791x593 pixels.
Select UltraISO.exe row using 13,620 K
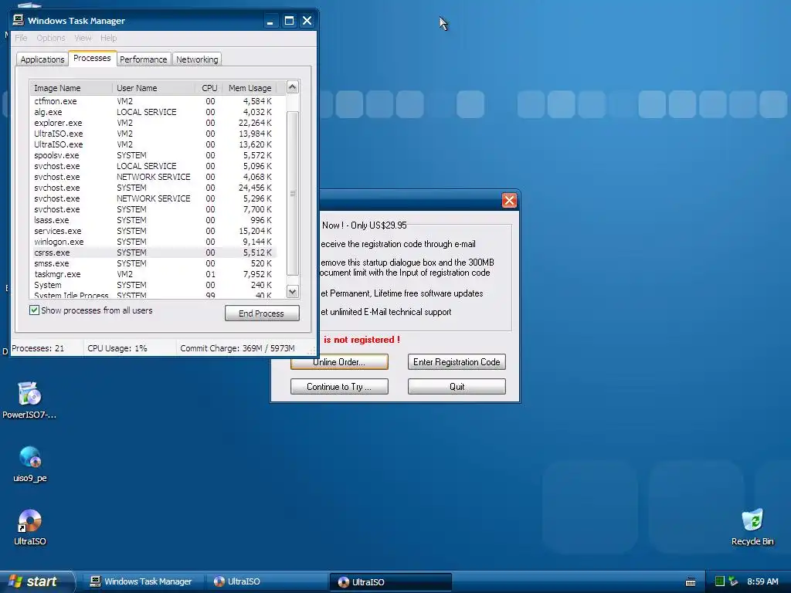pyautogui.click(x=153, y=144)
